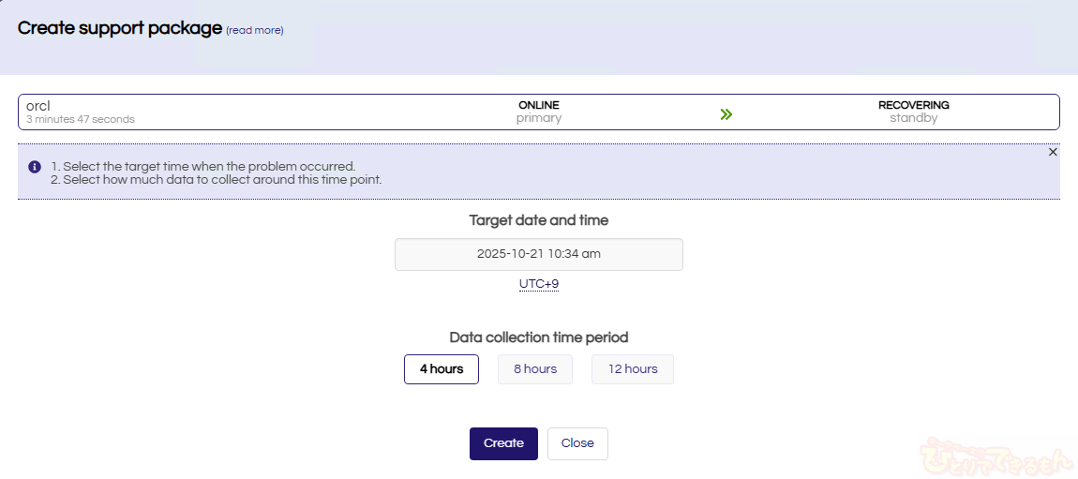This screenshot has width=1078, height=479.
Task: Click the "Create support package" heading
Action: [x=120, y=28]
